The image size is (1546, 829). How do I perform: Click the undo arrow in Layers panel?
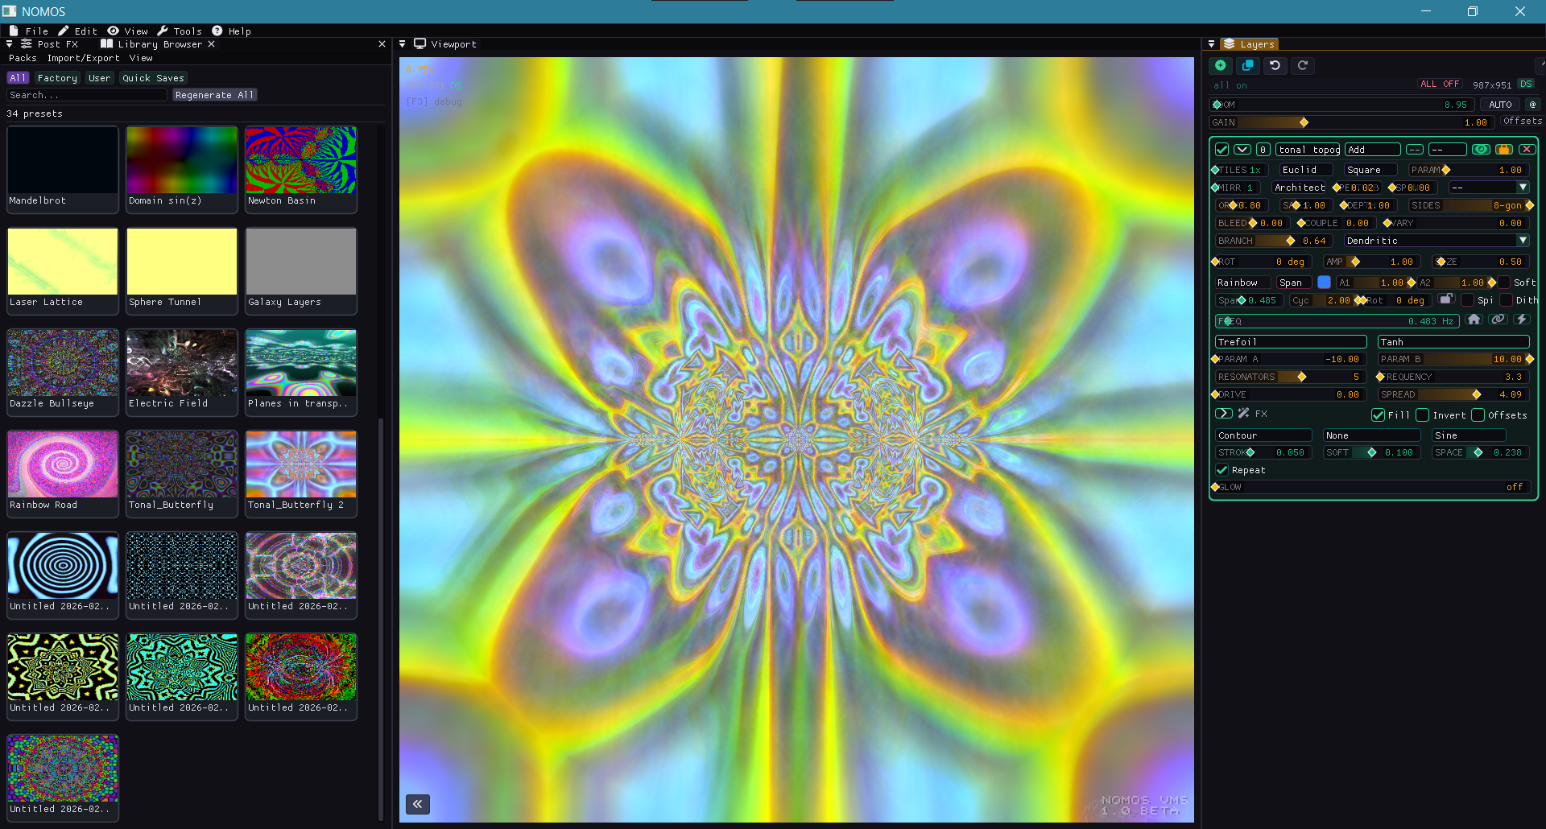click(x=1275, y=66)
